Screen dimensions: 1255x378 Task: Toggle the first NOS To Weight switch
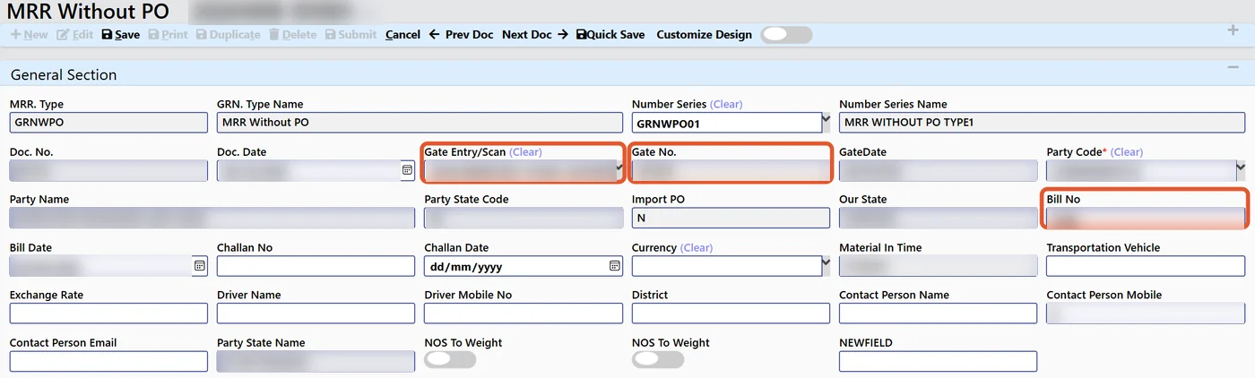[x=450, y=359]
